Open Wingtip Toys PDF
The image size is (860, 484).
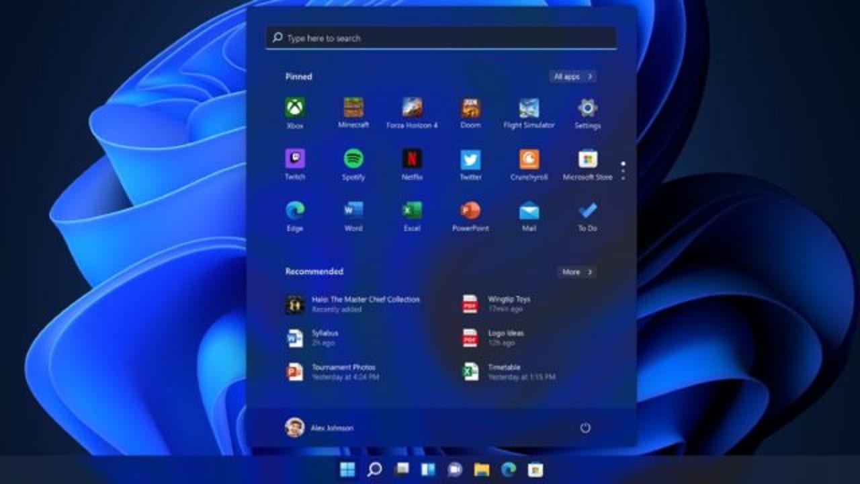[x=497, y=304]
